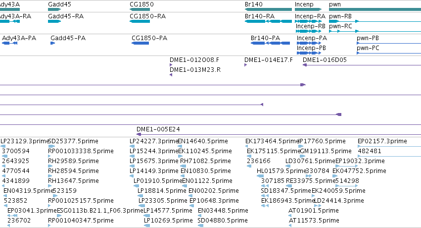Open the Gadd45-RA transcript
Viewport: 421px width, 228px height.
coord(54,21)
